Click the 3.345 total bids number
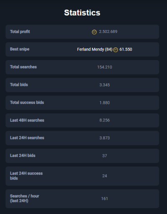This screenshot has width=167, height=214. pyautogui.click(x=105, y=85)
